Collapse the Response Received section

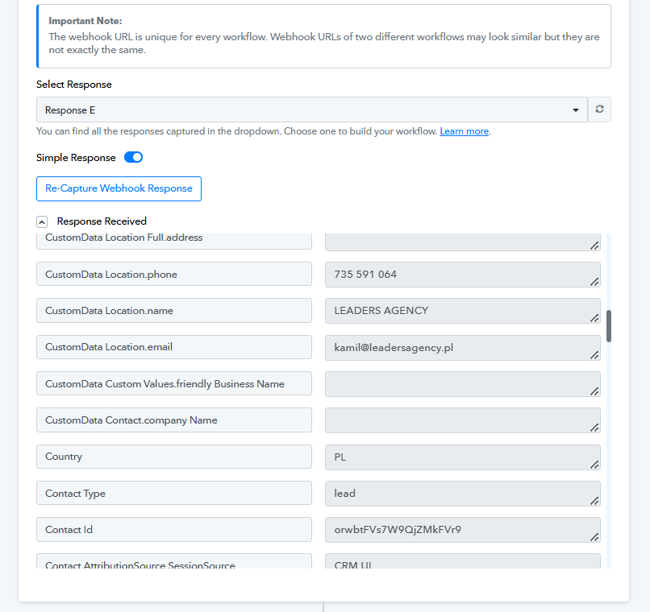tap(42, 221)
